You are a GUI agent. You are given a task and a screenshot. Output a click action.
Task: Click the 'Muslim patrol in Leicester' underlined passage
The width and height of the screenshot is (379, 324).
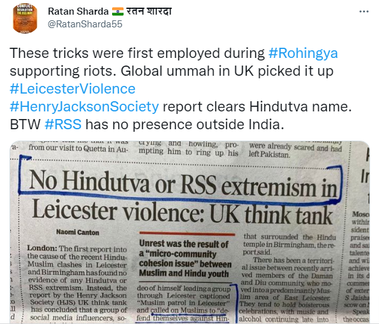[183, 304]
